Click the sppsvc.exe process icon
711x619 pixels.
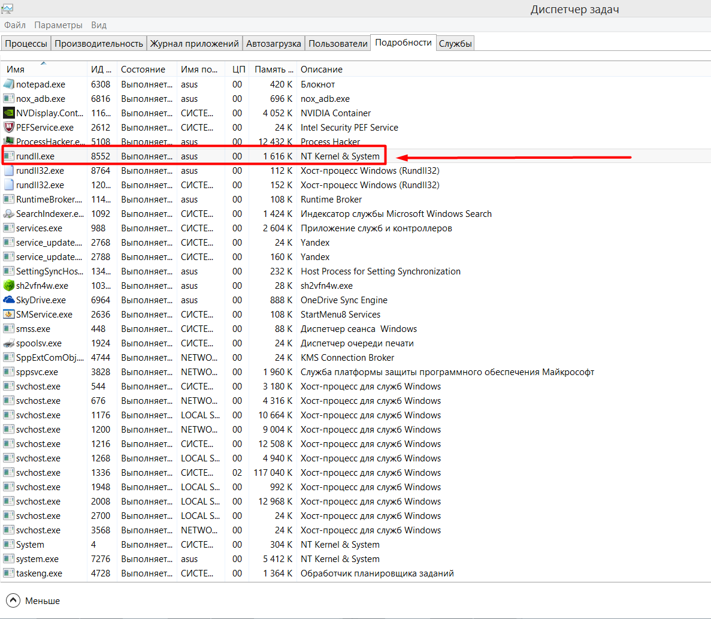8,372
